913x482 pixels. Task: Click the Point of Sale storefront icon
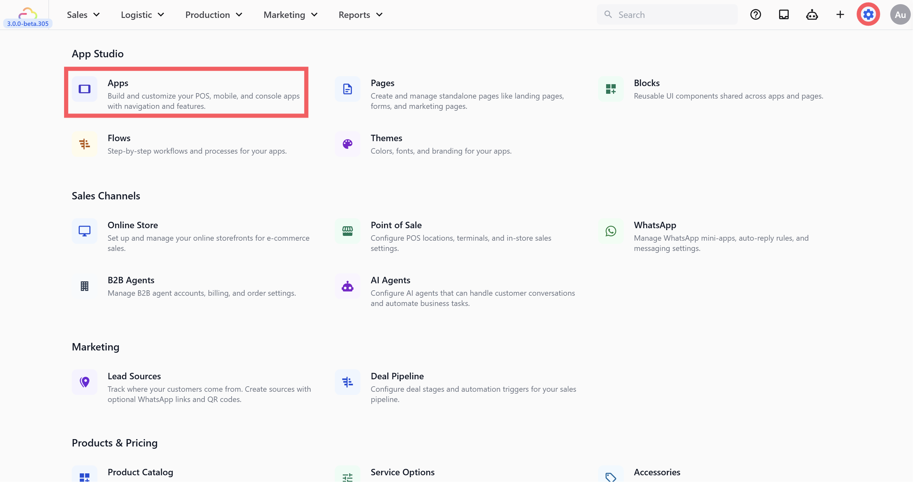click(x=347, y=231)
